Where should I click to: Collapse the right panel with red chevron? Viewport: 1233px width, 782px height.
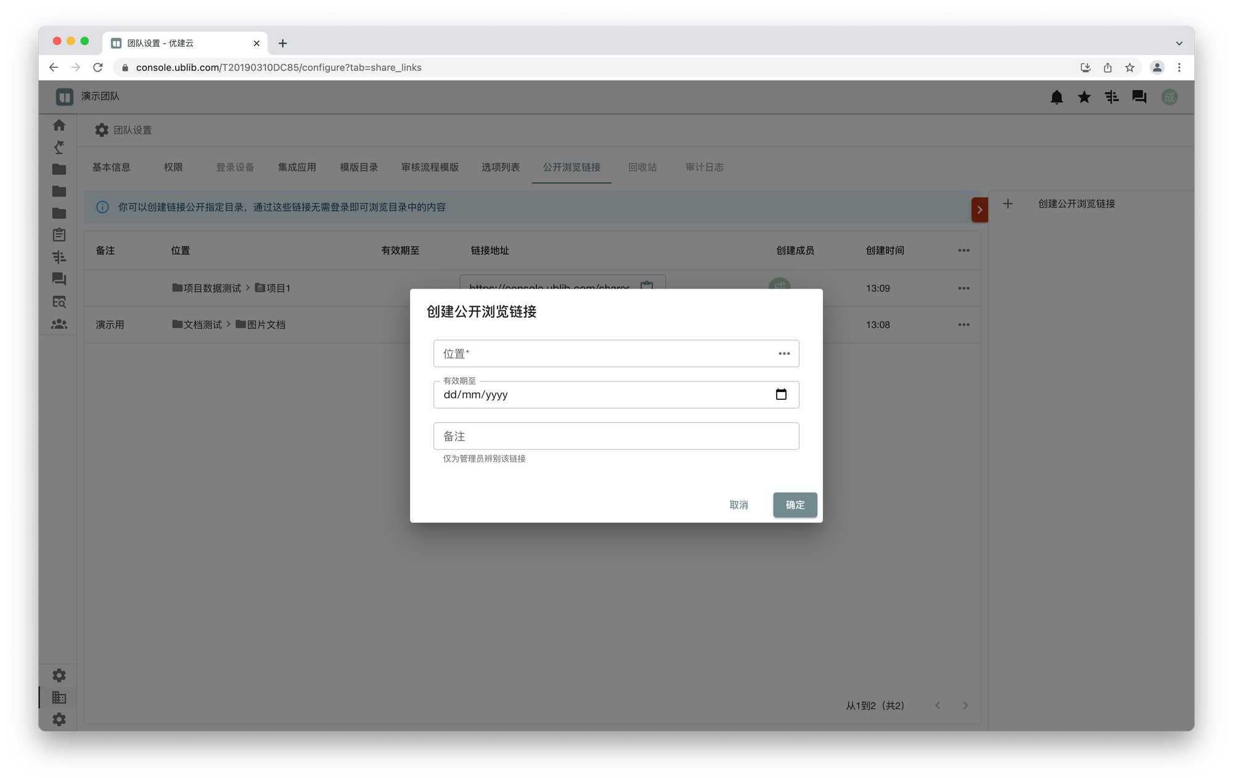click(979, 210)
